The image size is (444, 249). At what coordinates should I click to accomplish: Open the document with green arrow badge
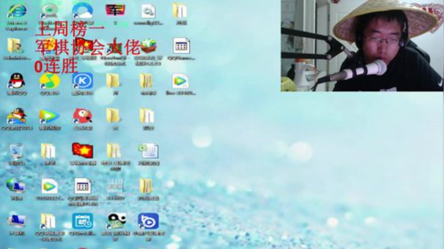pos(149,152)
